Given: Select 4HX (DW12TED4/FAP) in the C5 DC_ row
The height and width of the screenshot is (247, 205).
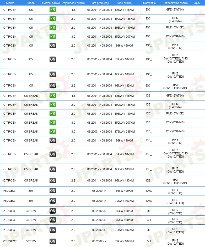Looking at the screenshot, I should 175,86.
